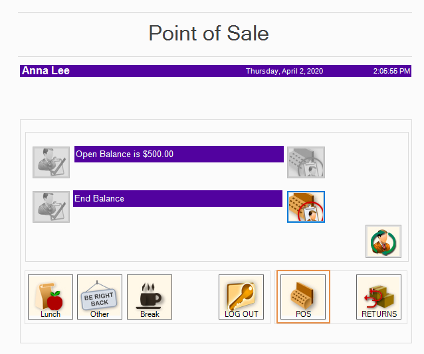Click greyed clerk icon left of End Balance
The width and height of the screenshot is (424, 354).
click(51, 207)
